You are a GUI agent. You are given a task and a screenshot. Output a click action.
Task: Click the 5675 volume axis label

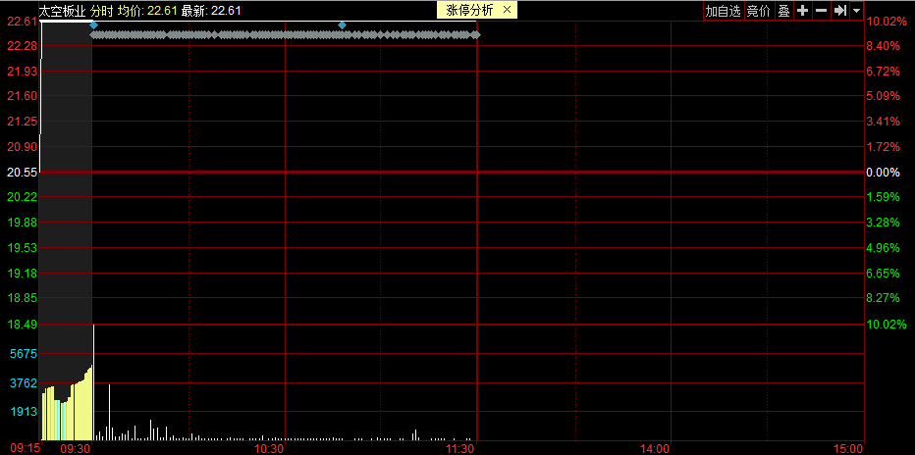point(24,354)
